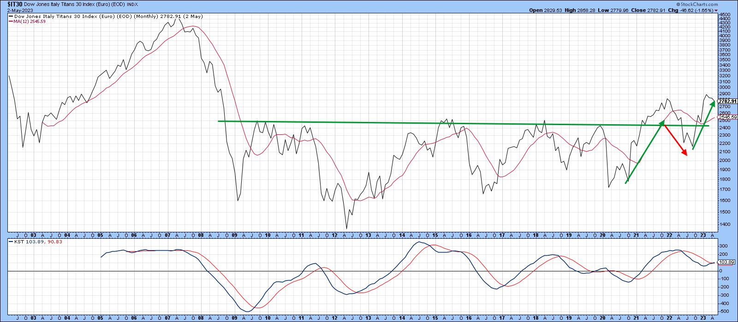This screenshot has width=738, height=322.
Task: Click the $IT30 ticker symbol
Action: (x=15, y=4)
